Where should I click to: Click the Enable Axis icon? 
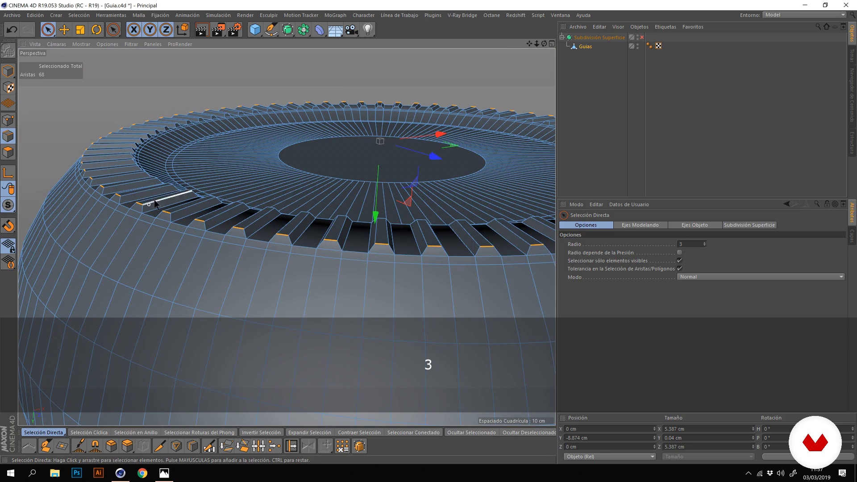pyautogui.click(x=8, y=173)
